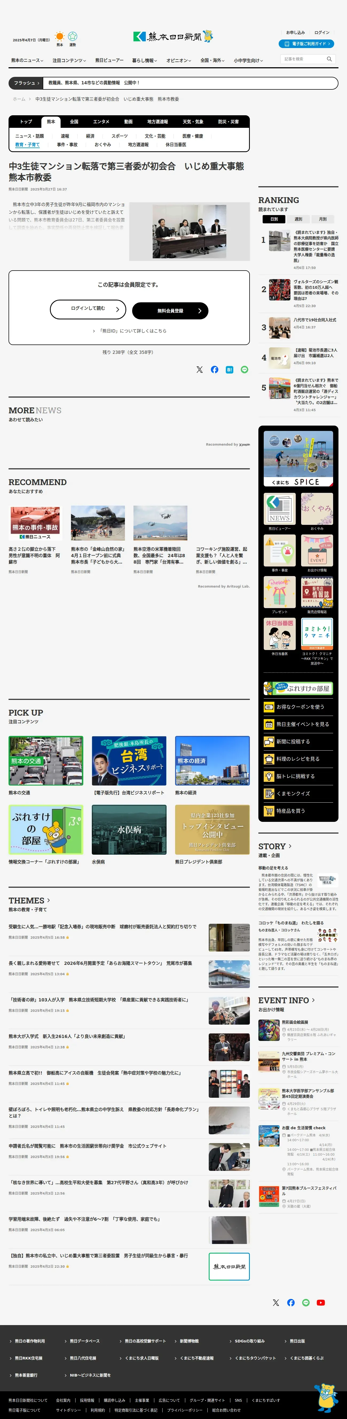Open 「熊日ID」について詳しくはこちら link

tap(129, 331)
